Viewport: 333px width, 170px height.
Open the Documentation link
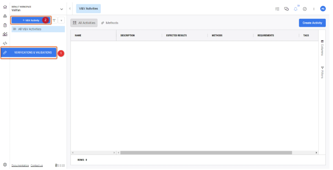20,165
